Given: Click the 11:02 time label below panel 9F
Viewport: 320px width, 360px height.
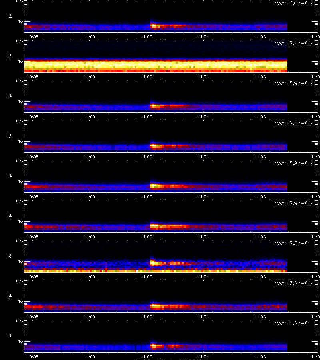Looking at the screenshot, I should click(x=146, y=356).
